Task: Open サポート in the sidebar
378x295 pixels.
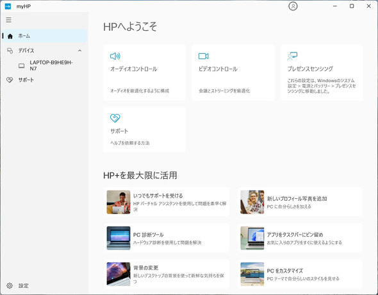Action: 45,80
